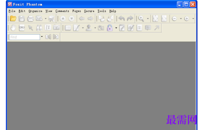Open the File menu

[x=12, y=11]
